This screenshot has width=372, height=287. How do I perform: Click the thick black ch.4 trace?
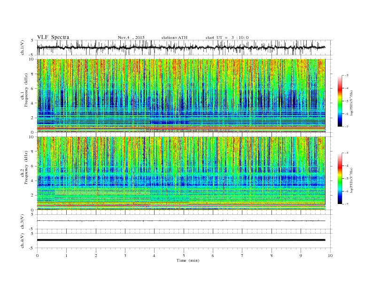pos(181,240)
